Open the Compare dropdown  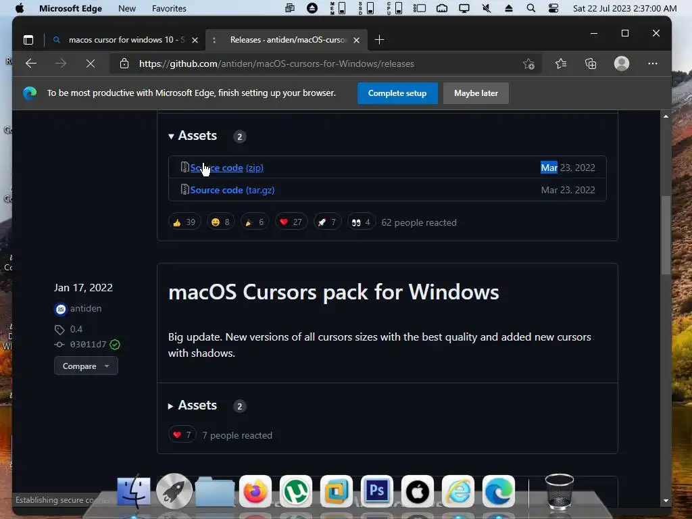point(86,366)
